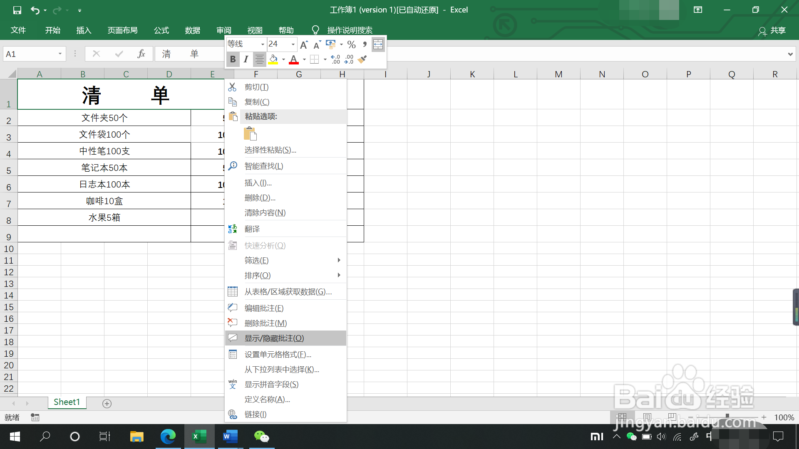Toggle italic in the mini toolbar

coord(246,59)
